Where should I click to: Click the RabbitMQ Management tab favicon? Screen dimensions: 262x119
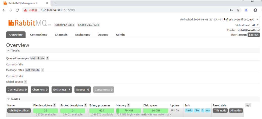(5, 3)
